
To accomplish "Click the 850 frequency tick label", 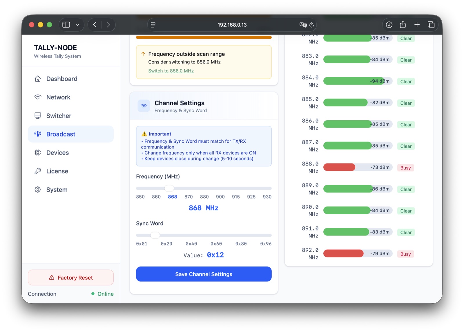I will 140,197.
